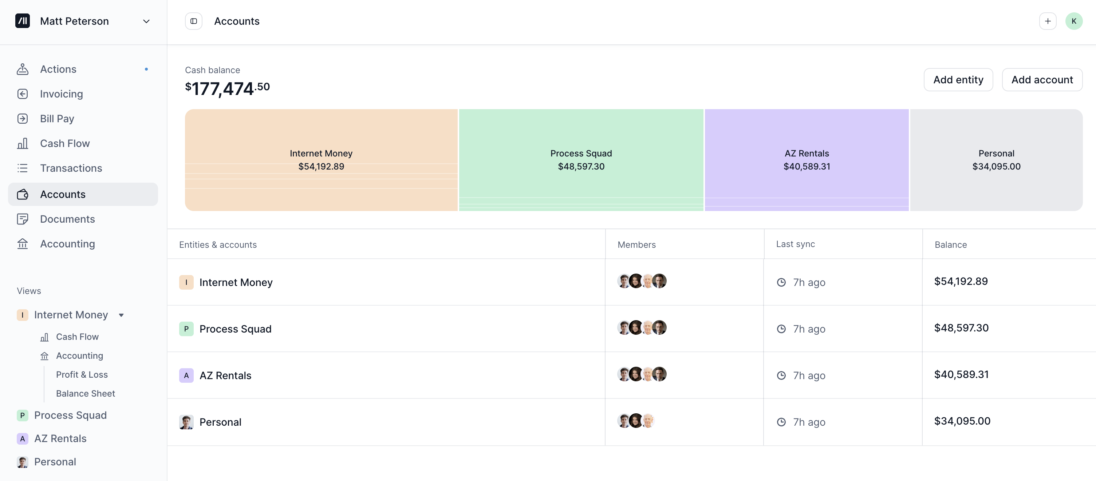Image resolution: width=1096 pixels, height=481 pixels.
Task: Collapse the Internet Money view
Action: (121, 315)
